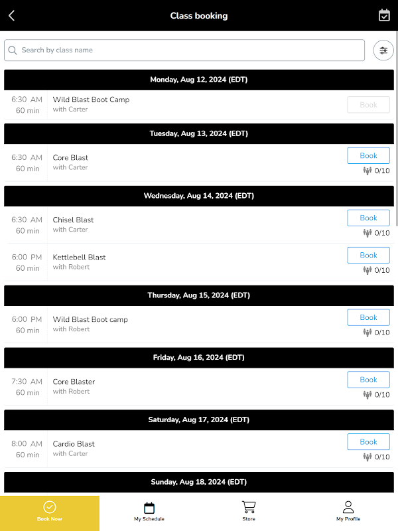Go to My Profile tab
Viewport: 398px width, 531px height.
click(x=348, y=511)
